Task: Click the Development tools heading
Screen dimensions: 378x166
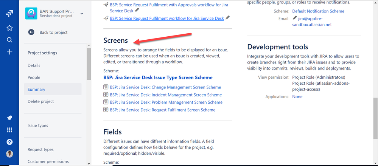Action: (x=278, y=47)
